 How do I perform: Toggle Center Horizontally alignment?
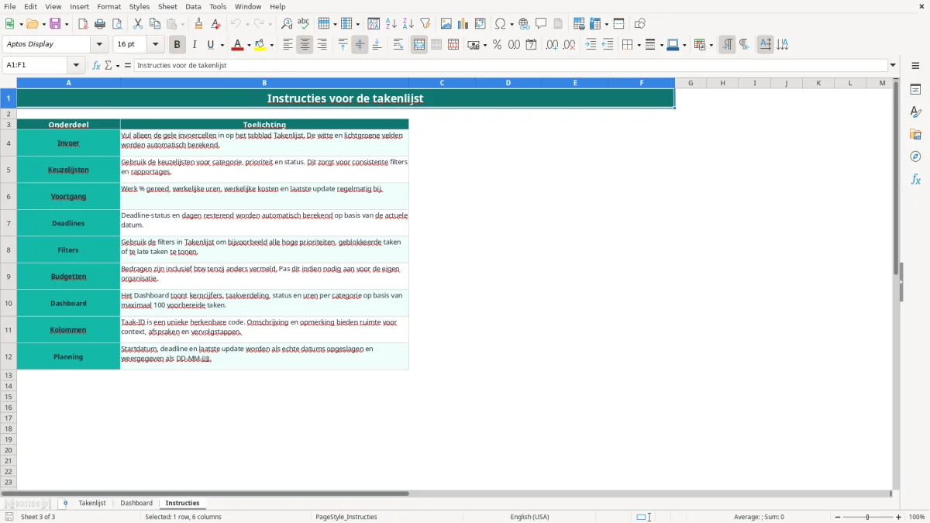point(305,45)
